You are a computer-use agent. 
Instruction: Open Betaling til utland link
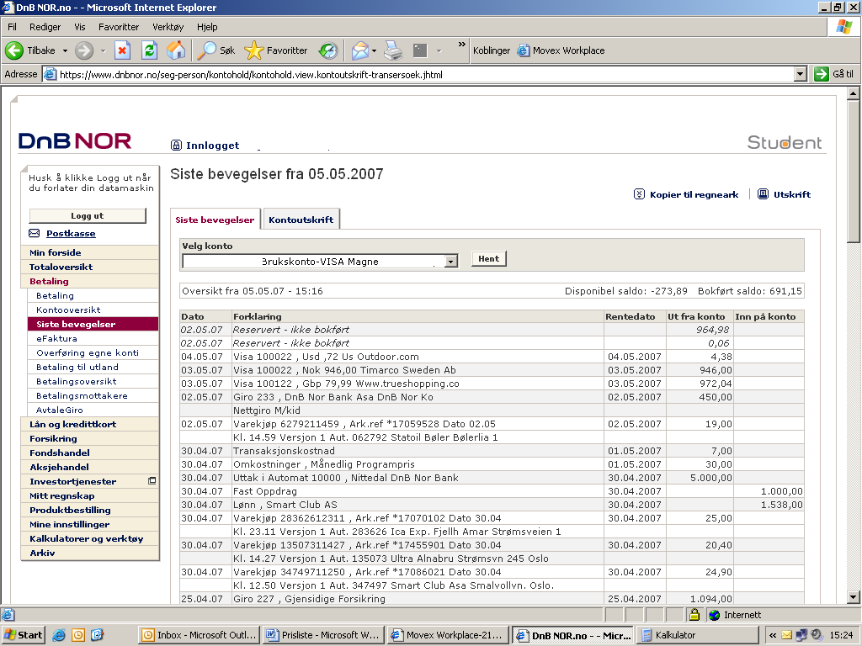(77, 367)
